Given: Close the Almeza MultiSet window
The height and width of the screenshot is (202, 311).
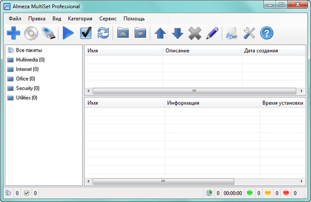Looking at the screenshot, I should 298,5.
